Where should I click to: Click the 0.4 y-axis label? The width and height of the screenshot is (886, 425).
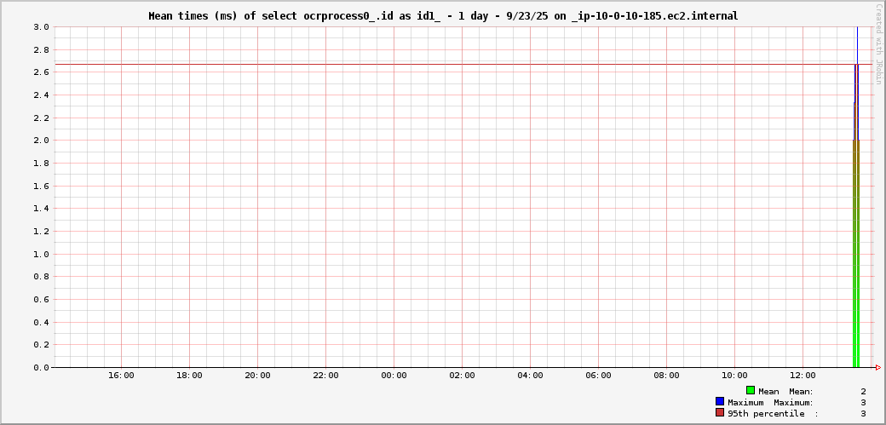41,322
